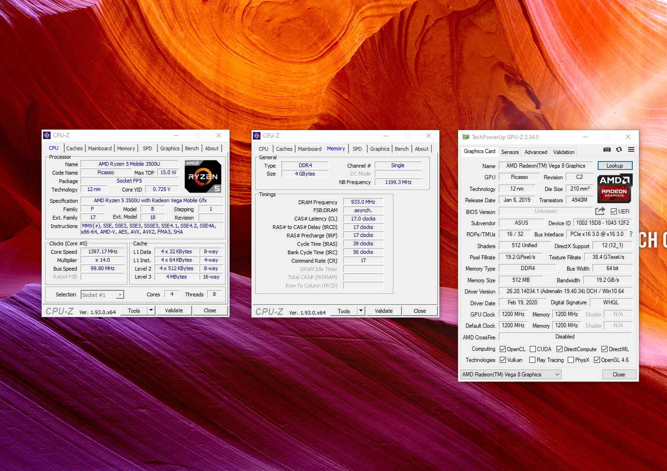Screen dimensions: 667x471
Task: Click the Device ID value in GPU-Z
Action: pyautogui.click(x=602, y=223)
